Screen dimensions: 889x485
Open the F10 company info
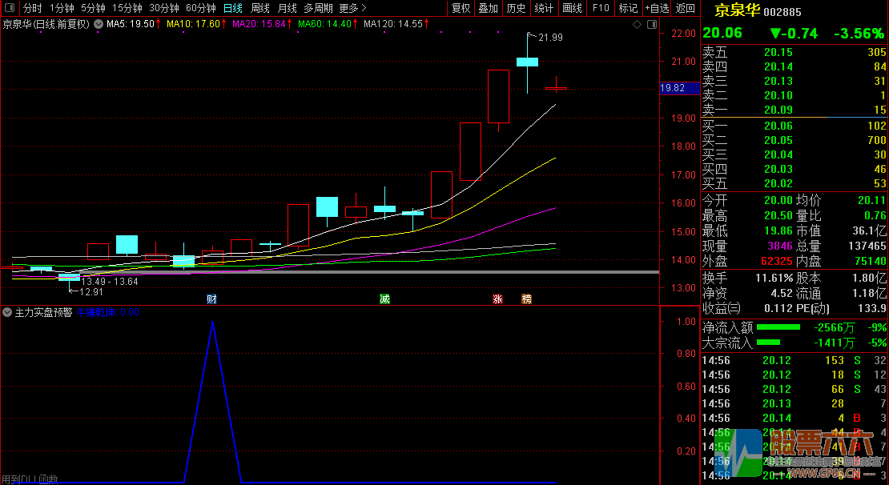click(600, 8)
